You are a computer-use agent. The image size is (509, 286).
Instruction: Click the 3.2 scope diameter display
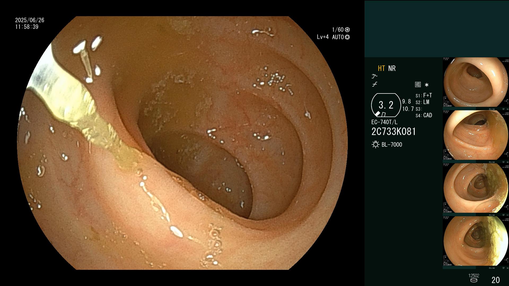point(386,105)
